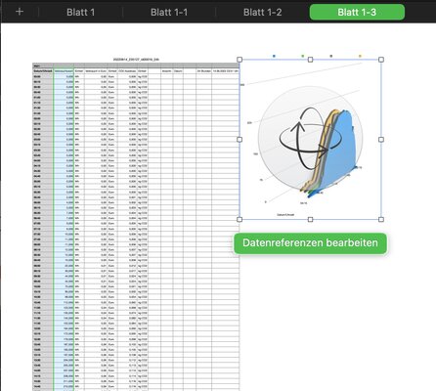Switch to the Blatt 1 tab
The image size is (436, 391).
click(80, 13)
